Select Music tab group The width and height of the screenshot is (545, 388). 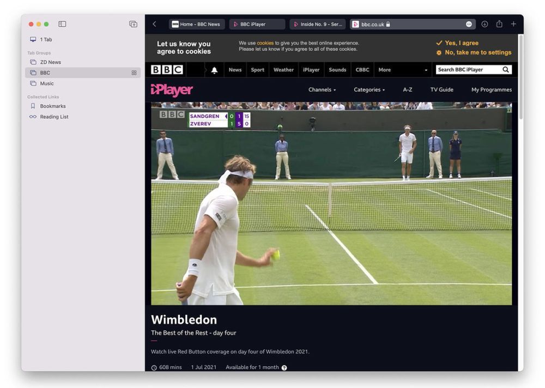83,83
